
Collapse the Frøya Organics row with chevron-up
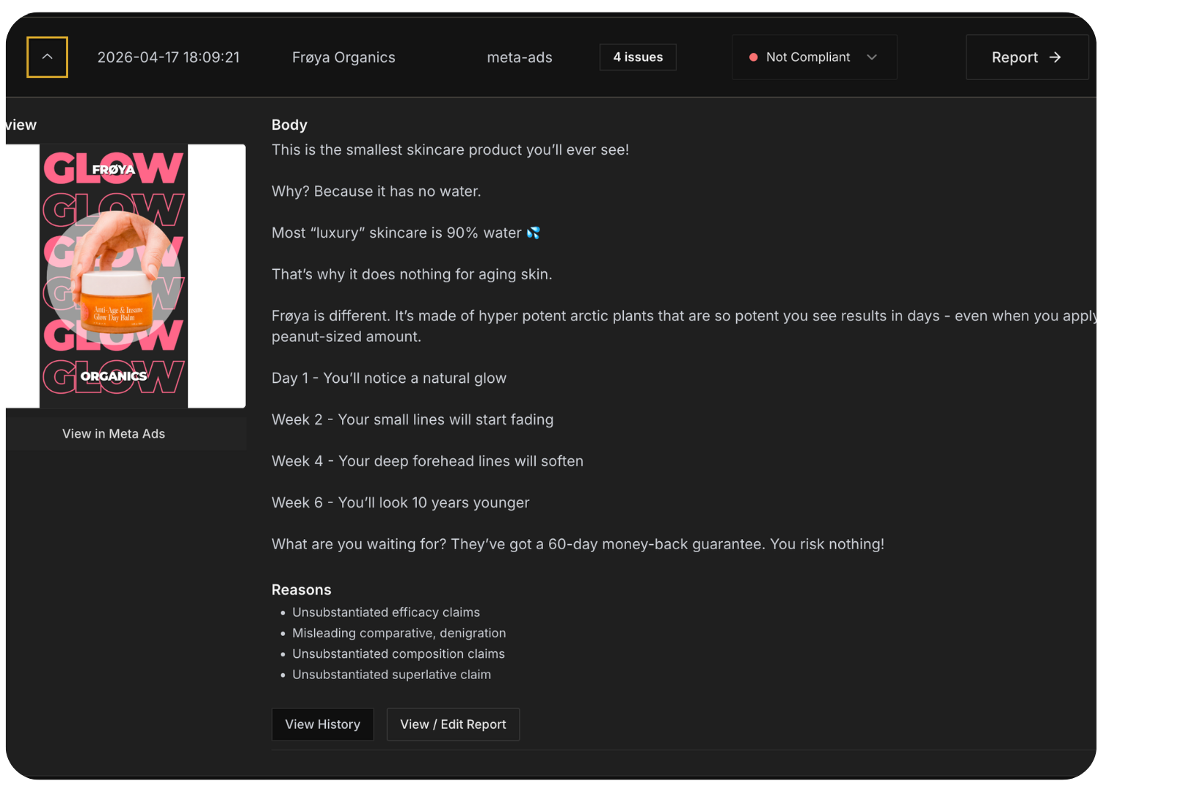click(x=47, y=57)
